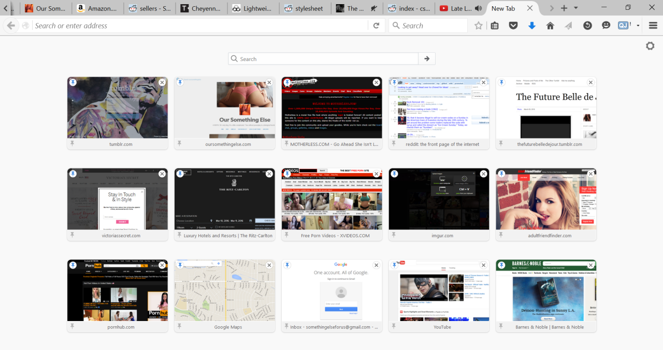Unpin the Google Maps tile
This screenshot has height=350, width=663.
click(180, 265)
